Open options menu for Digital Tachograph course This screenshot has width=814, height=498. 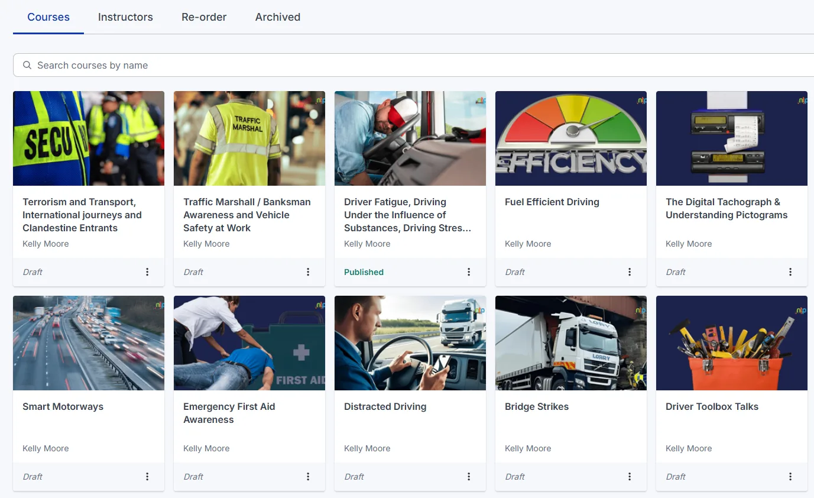click(x=790, y=272)
